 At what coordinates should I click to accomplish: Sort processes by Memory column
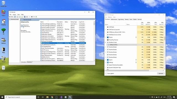pos(147,23)
